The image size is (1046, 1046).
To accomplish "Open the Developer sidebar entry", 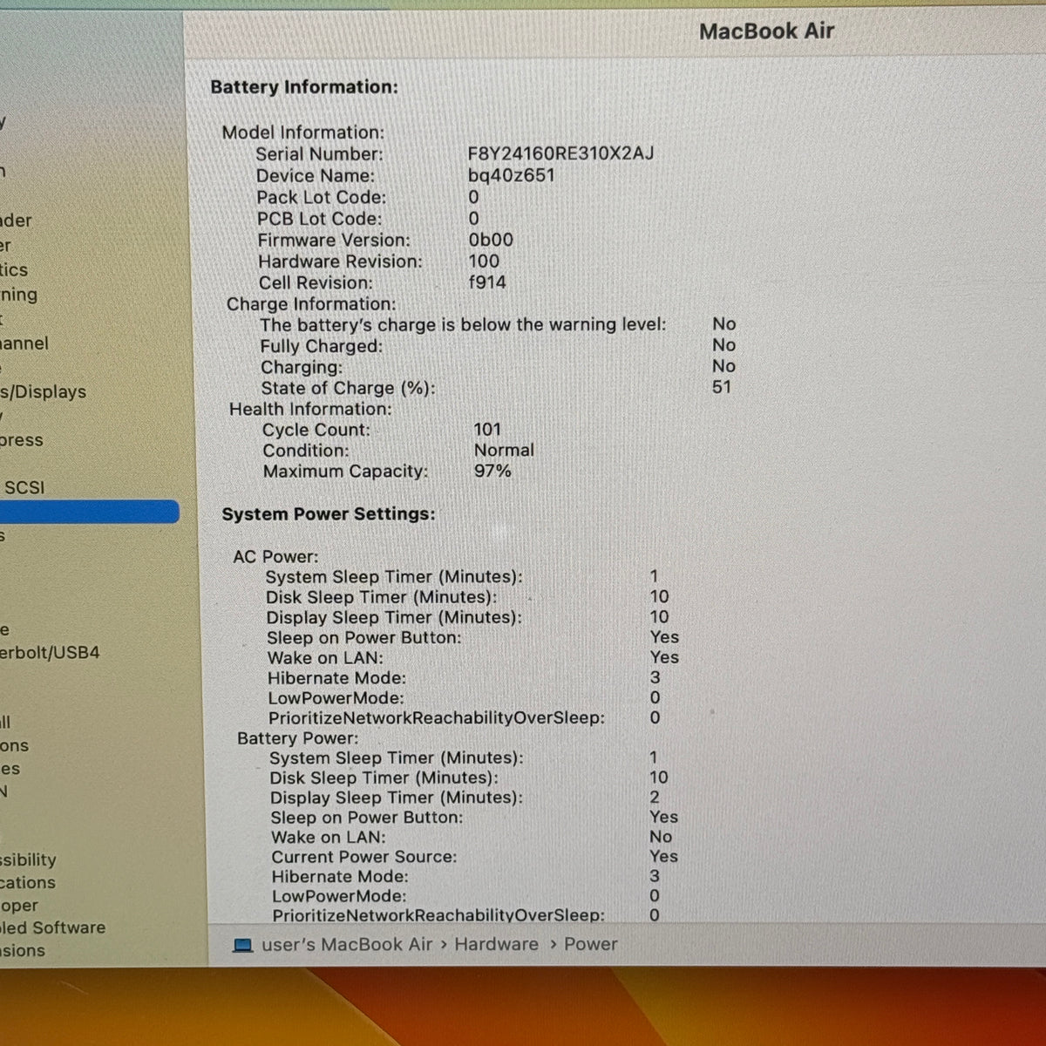I will 19,906.
